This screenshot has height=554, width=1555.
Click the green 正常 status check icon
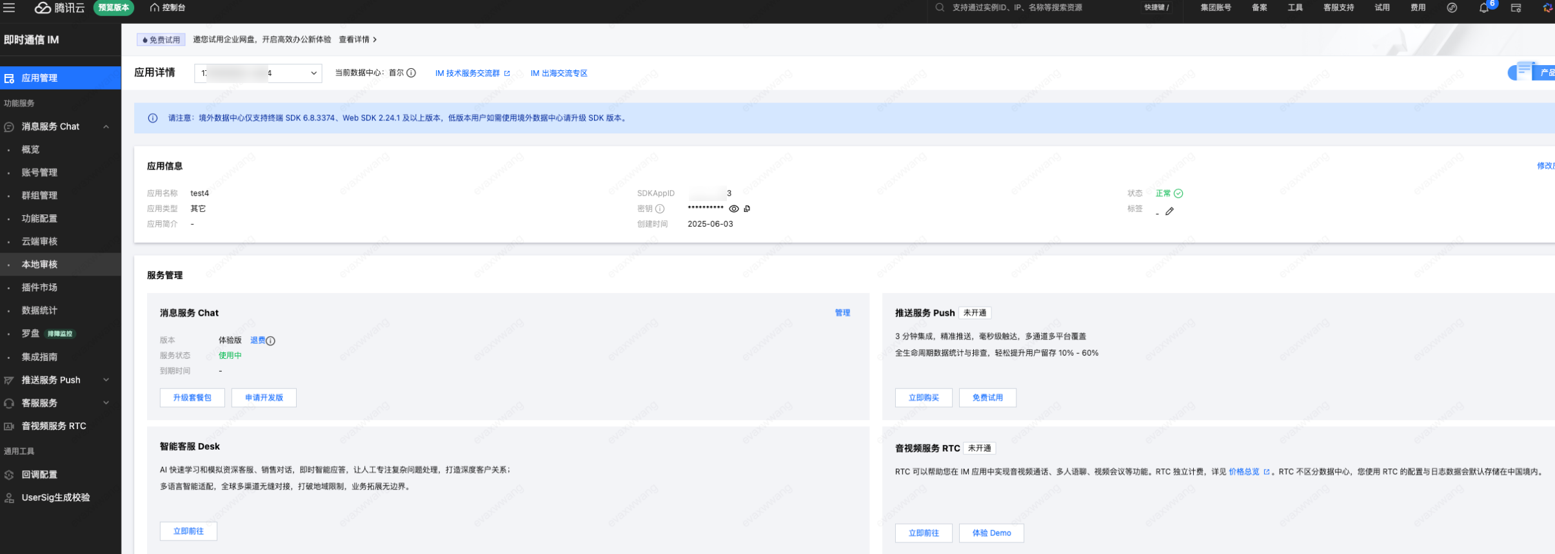coord(1179,193)
